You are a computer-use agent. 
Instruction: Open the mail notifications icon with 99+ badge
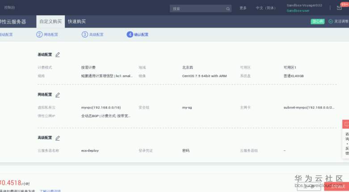[339, 8]
